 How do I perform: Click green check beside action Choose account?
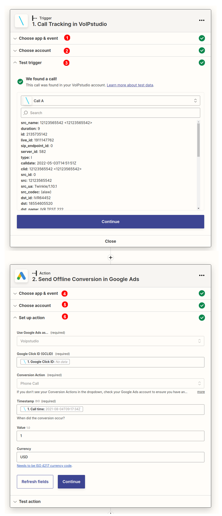pyautogui.click(x=202, y=305)
